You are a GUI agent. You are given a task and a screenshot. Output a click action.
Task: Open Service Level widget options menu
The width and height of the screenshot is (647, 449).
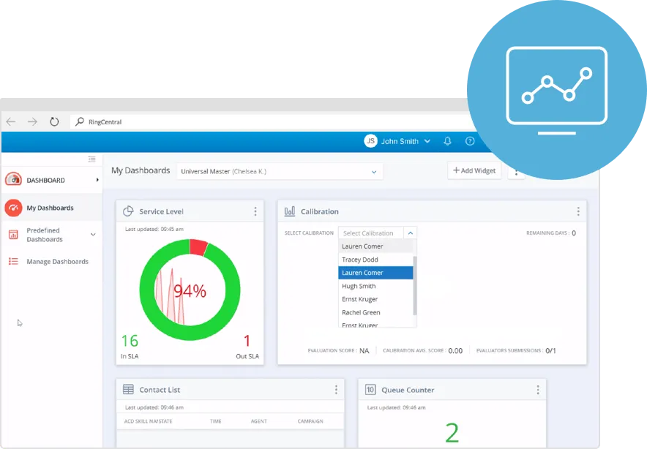[x=255, y=211]
